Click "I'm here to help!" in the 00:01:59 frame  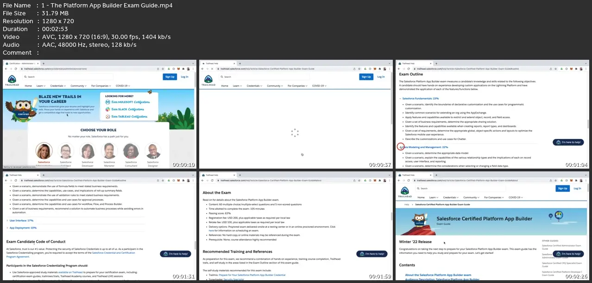(372, 254)
